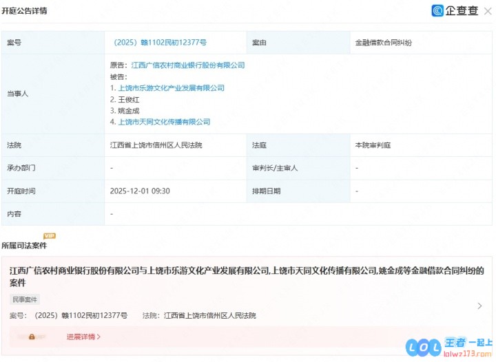Click the 承办部门 label cell
Image resolution: width=496 pixels, height=362 pixels.
[53, 168]
